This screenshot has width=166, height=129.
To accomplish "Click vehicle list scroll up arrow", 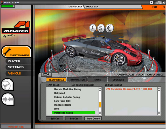I will pos(159,89).
